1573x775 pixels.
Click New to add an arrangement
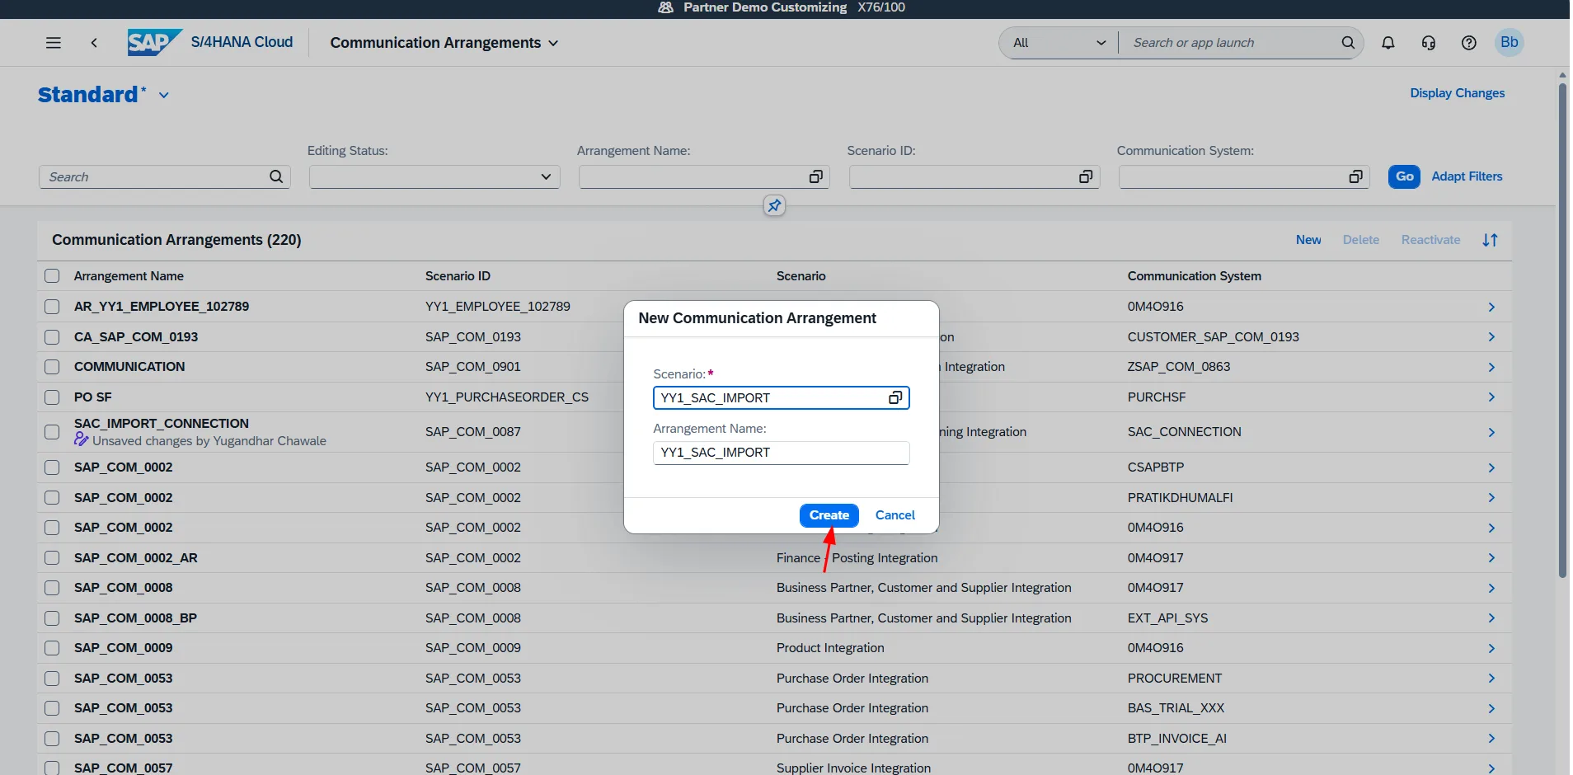click(x=1308, y=240)
